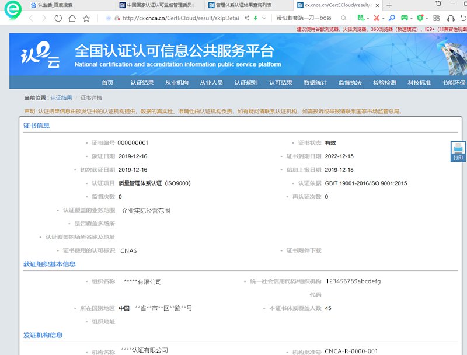Open the browser home page icon
The width and height of the screenshot is (467, 355).
pyautogui.click(x=72, y=18)
